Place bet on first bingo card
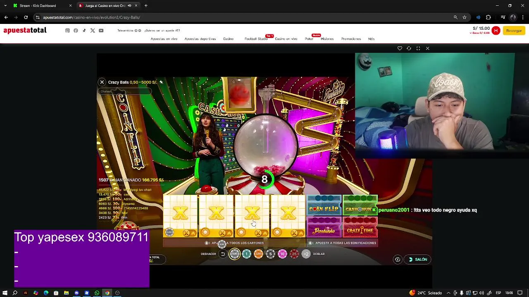This screenshot has height=297, width=529. click(x=181, y=217)
